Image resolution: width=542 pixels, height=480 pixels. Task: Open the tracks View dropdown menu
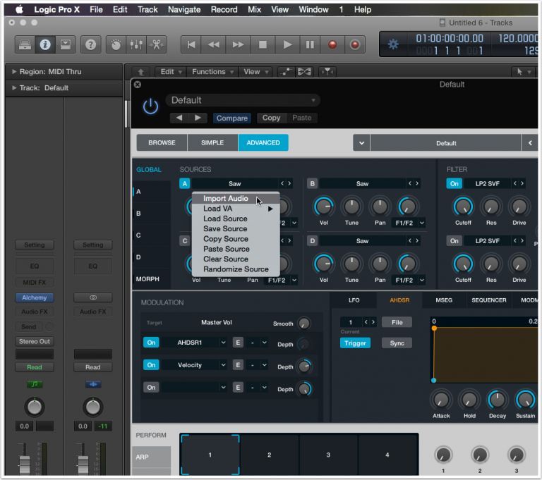[x=255, y=72]
